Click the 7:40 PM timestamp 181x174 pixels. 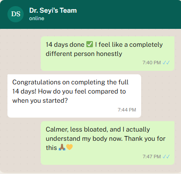[152, 63]
